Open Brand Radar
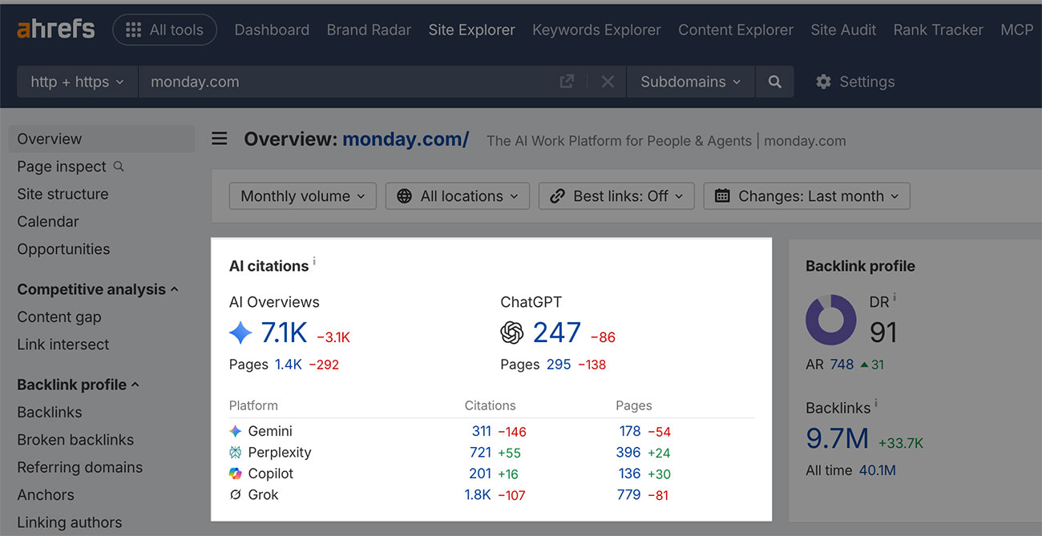 pos(369,30)
